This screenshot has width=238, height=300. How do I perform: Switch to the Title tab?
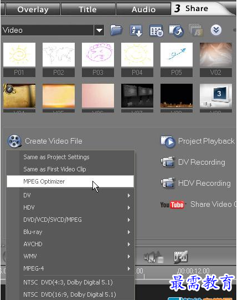point(88,9)
